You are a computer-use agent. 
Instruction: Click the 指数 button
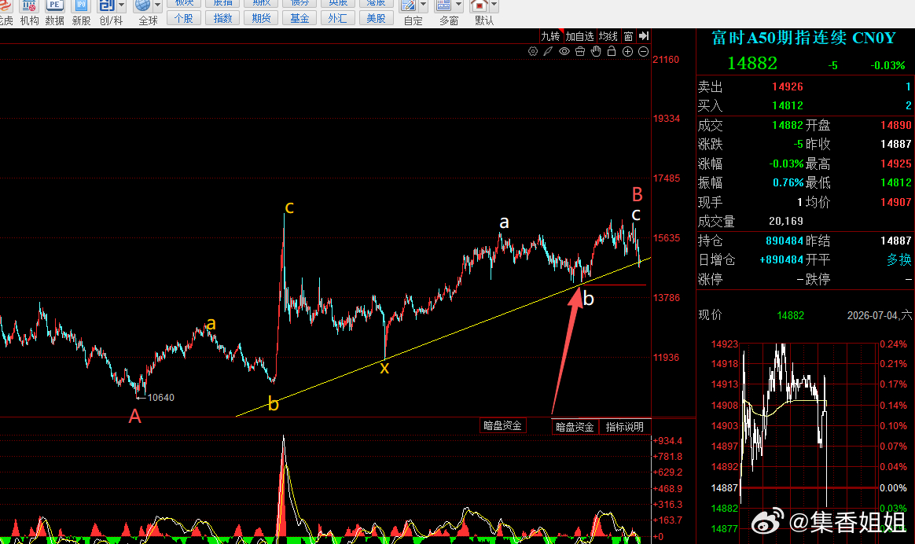coord(222,19)
